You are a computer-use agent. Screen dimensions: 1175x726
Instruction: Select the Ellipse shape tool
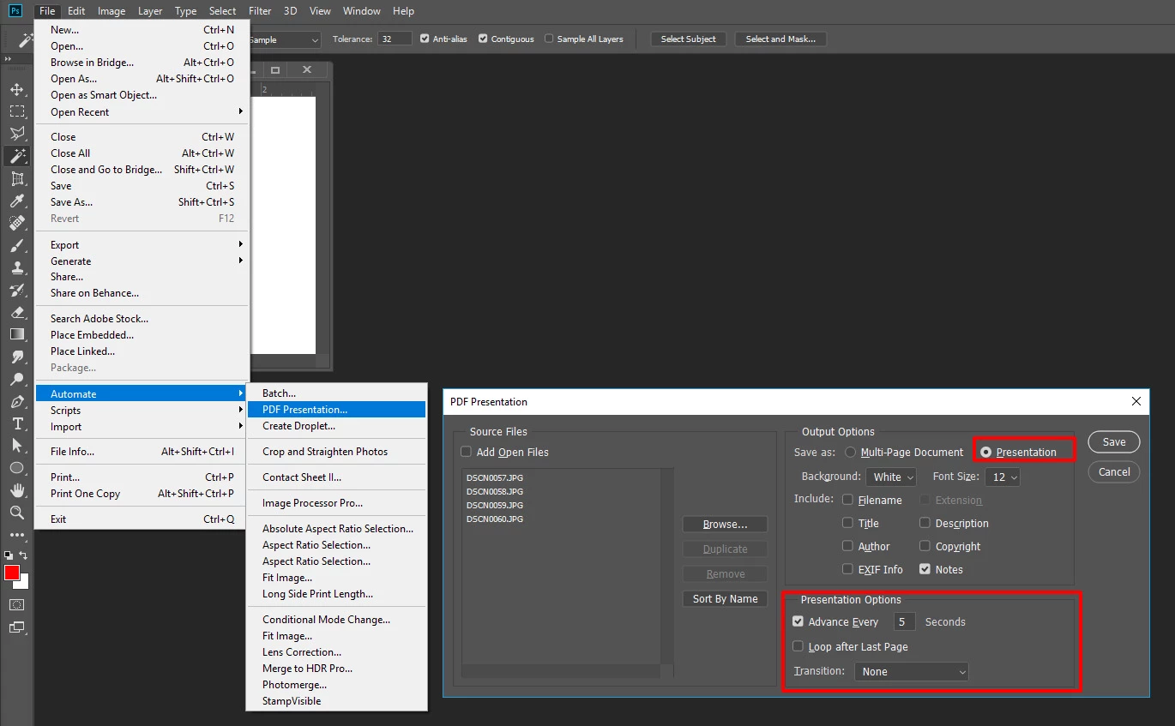click(17, 468)
